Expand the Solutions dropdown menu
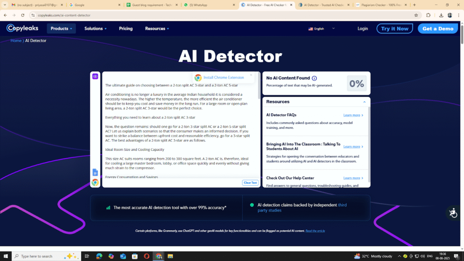This screenshot has width=464, height=261. pyautogui.click(x=95, y=29)
